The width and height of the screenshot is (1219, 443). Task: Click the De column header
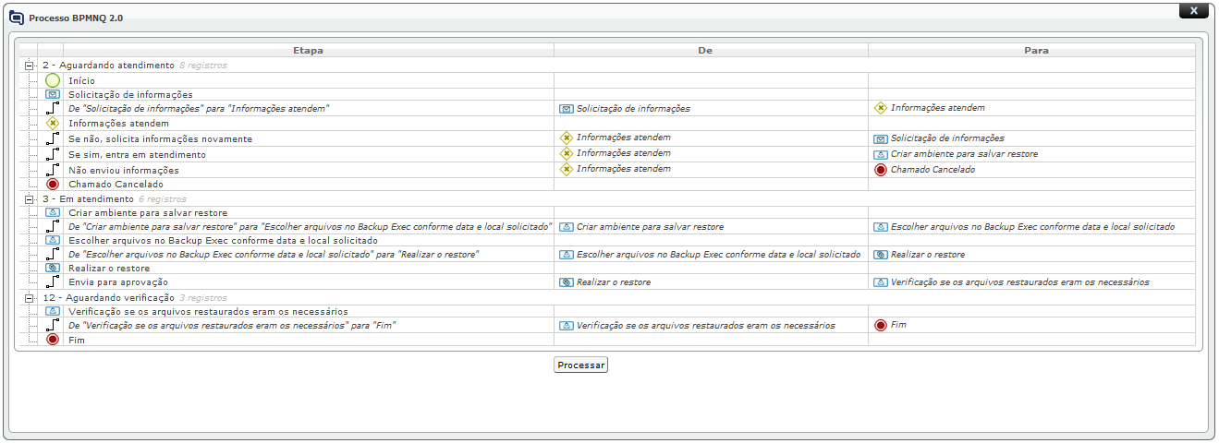coord(711,51)
